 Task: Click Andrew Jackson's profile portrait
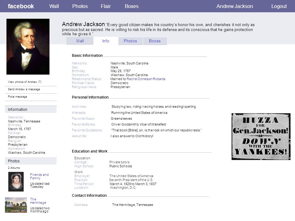[x=28, y=47]
